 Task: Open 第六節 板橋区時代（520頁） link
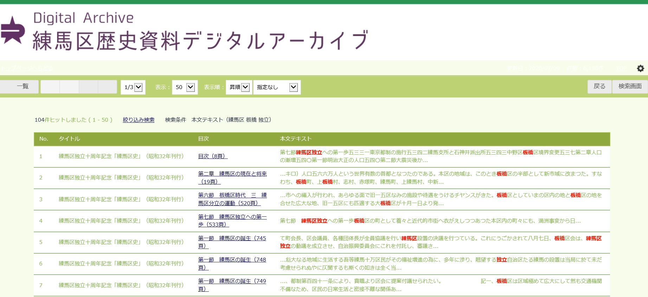[x=232, y=199]
